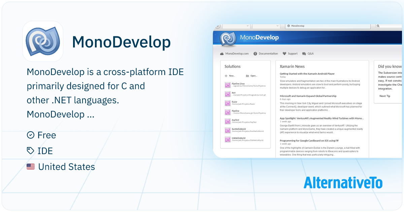This screenshot has height=212, width=404.
Task: Click the large MonoDevelop app logo
Action: coord(43,41)
